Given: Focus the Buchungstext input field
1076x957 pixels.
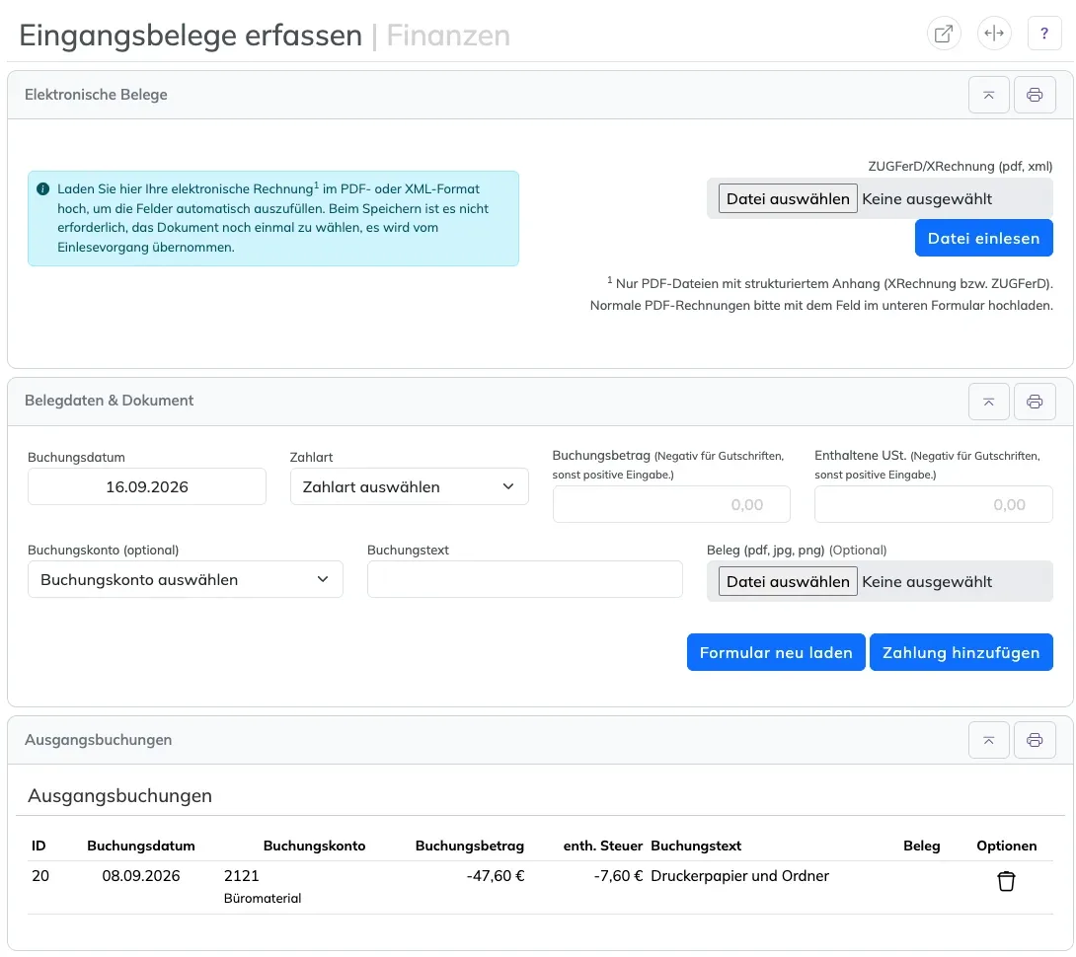Looking at the screenshot, I should [525, 579].
